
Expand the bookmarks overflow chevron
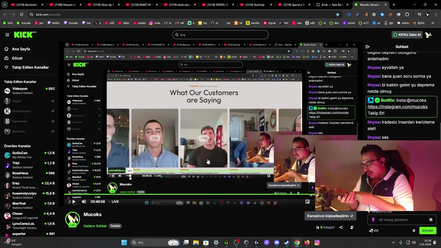pos(433,23)
